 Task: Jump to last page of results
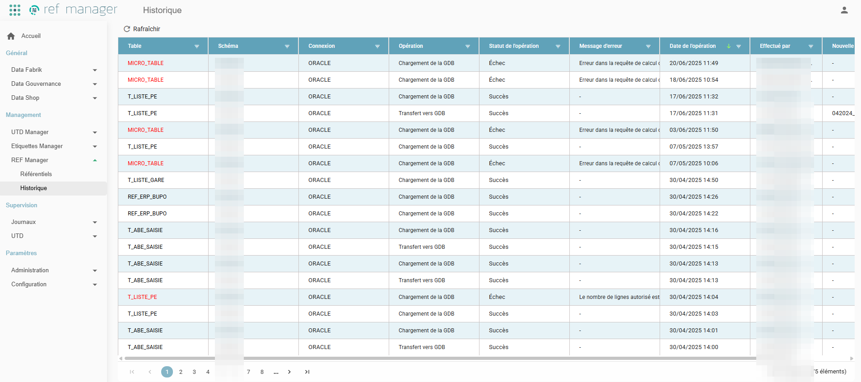[307, 372]
